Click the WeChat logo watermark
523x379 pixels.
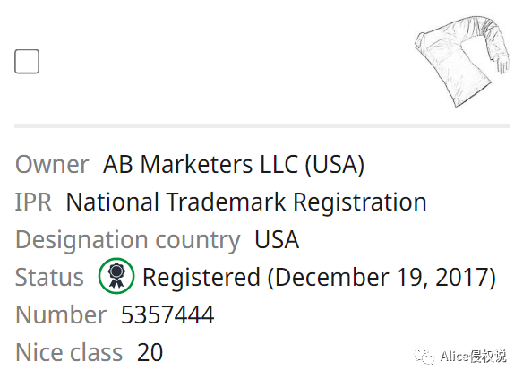pyautogui.click(x=424, y=357)
